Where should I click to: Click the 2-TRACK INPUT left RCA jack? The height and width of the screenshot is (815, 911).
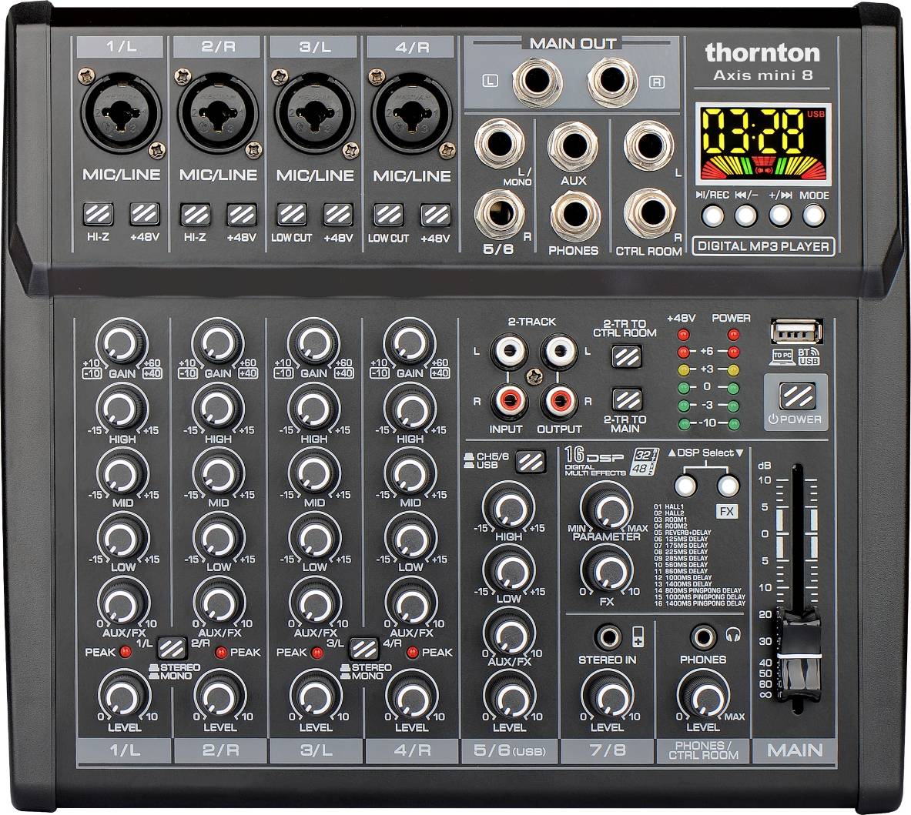(x=509, y=352)
